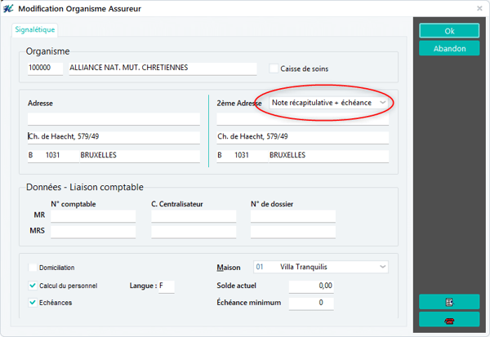Click the notes document icon button

448,301
